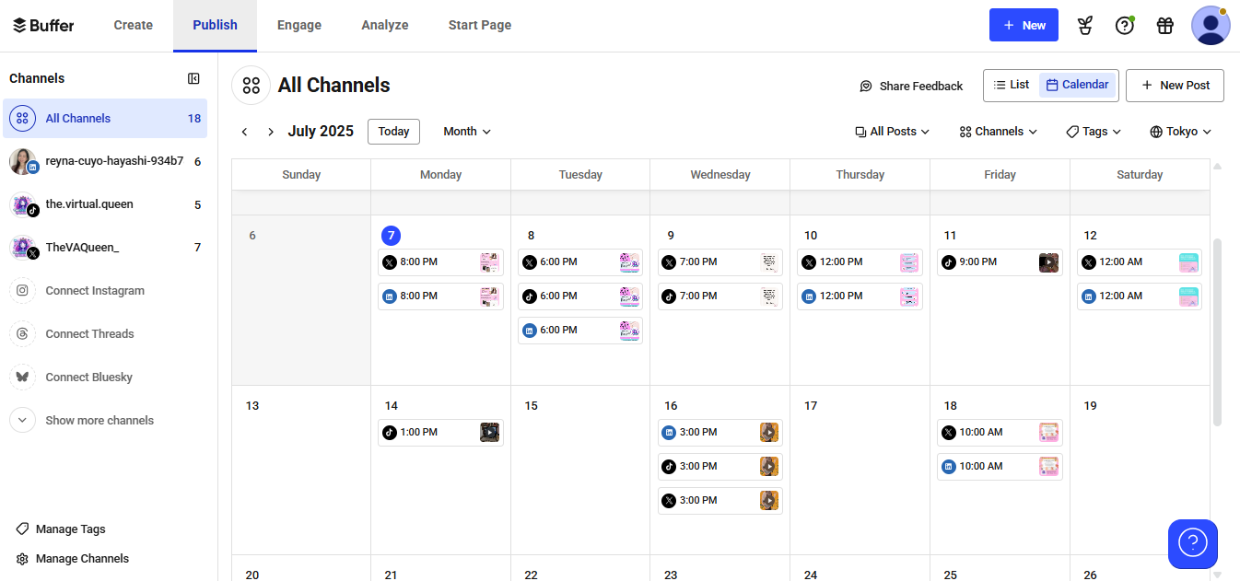Go to the previous month
The width and height of the screenshot is (1240, 581).
[x=244, y=132]
